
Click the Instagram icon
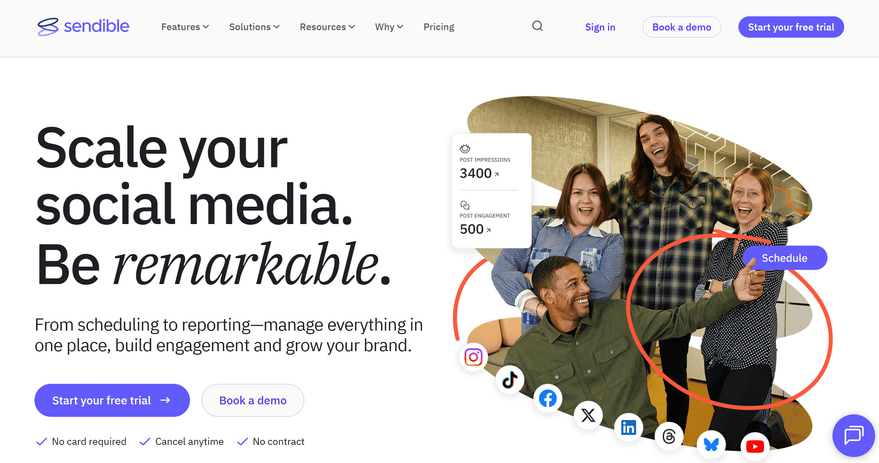click(x=473, y=357)
